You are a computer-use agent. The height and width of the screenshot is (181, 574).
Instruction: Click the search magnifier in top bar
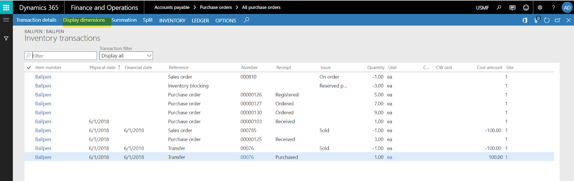[499, 7]
